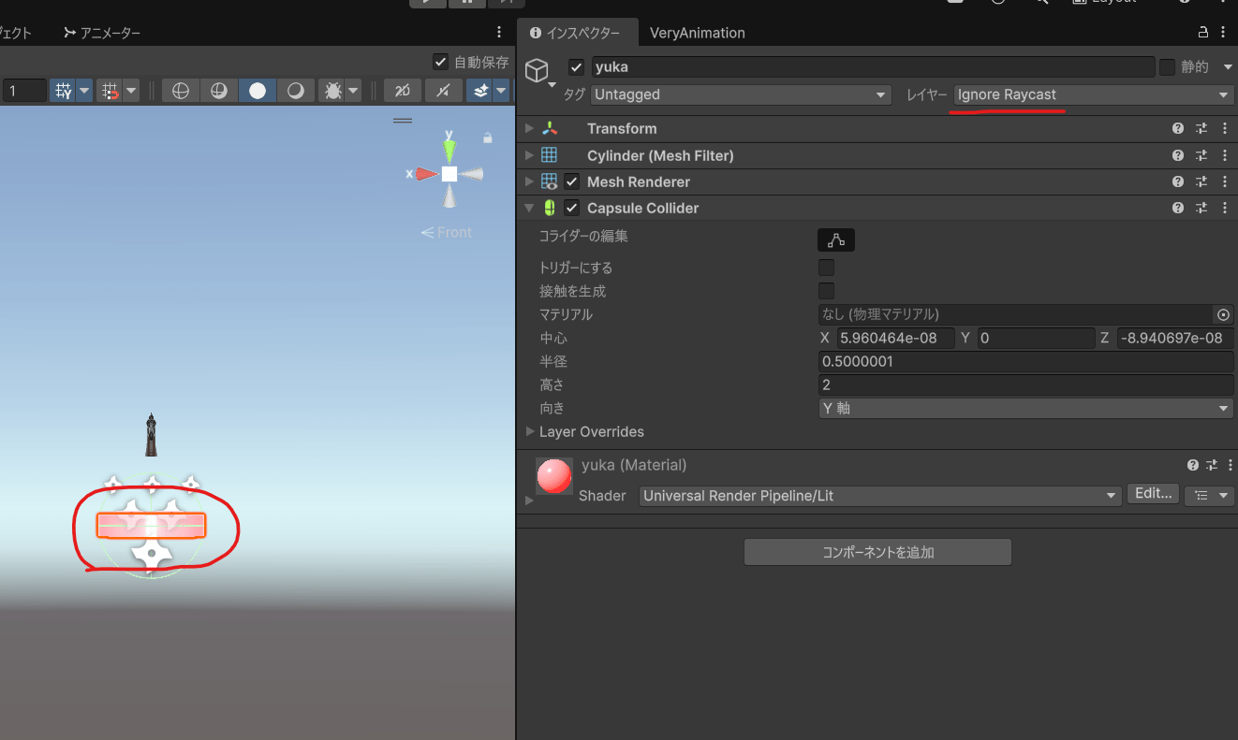This screenshot has height=740, width=1238.
Task: Click the Capsule Collider help icon
Action: tap(1177, 208)
